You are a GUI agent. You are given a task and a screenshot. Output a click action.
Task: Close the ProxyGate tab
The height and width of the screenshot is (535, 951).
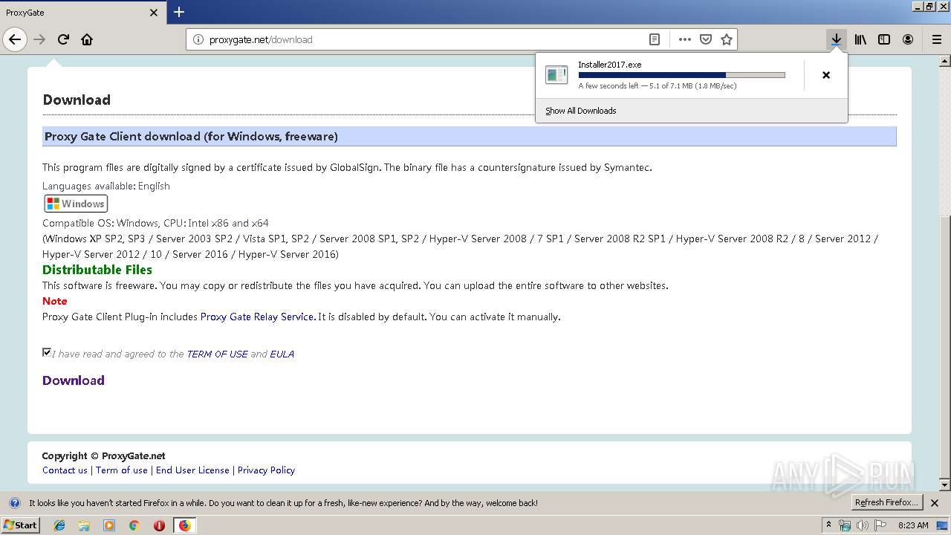(x=154, y=13)
